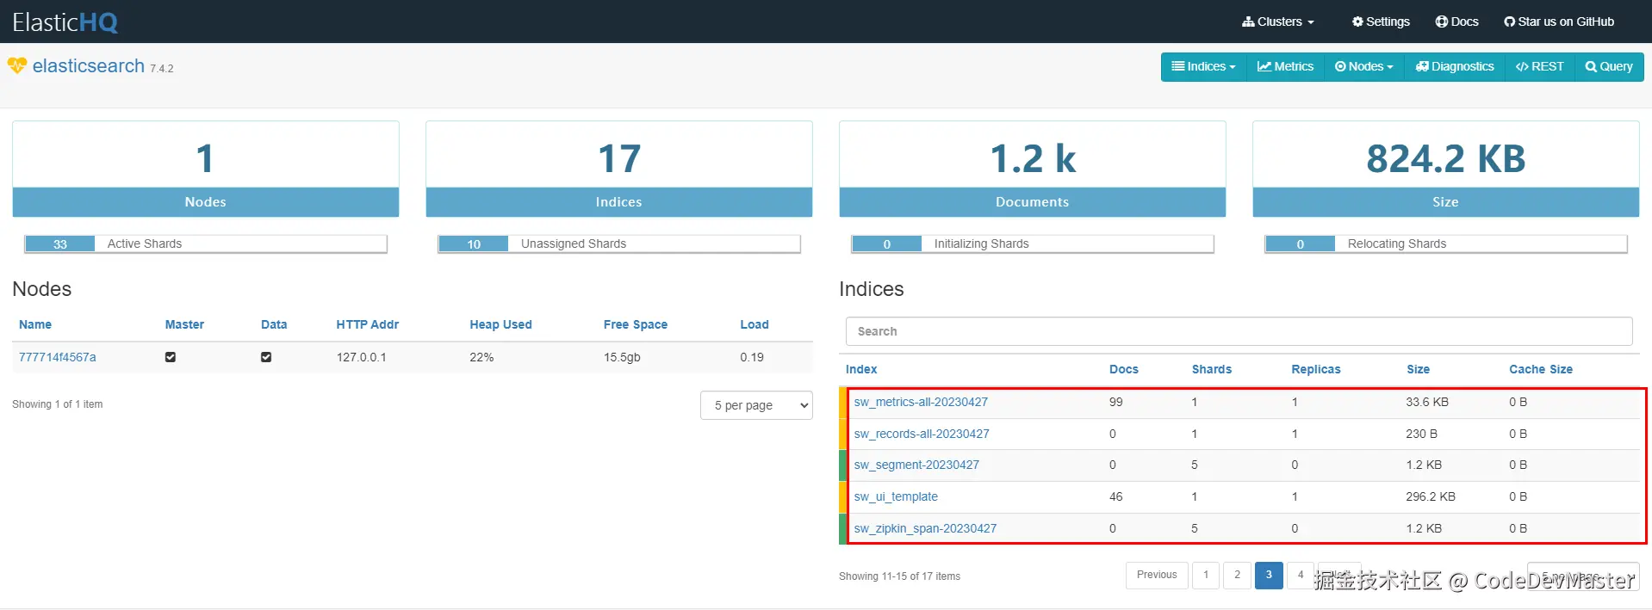This screenshot has width=1652, height=610.
Task: Sort nodes by Heap Used column
Action: tap(500, 324)
